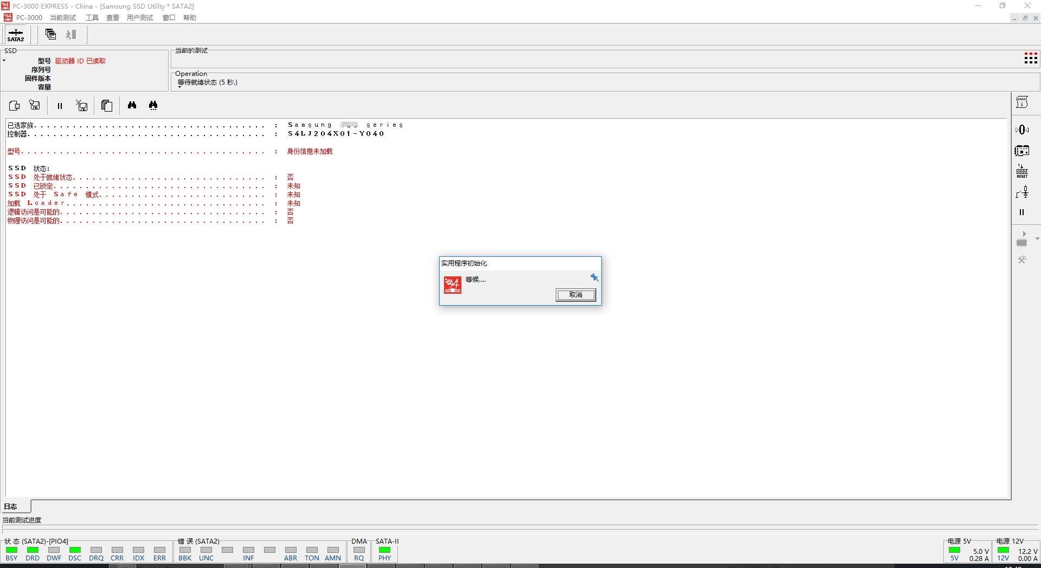Click the dotted grid icon in current test panel

pos(1031,59)
